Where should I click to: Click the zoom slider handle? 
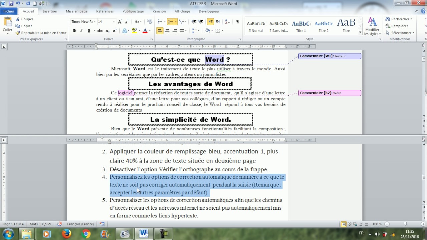coord(405,224)
